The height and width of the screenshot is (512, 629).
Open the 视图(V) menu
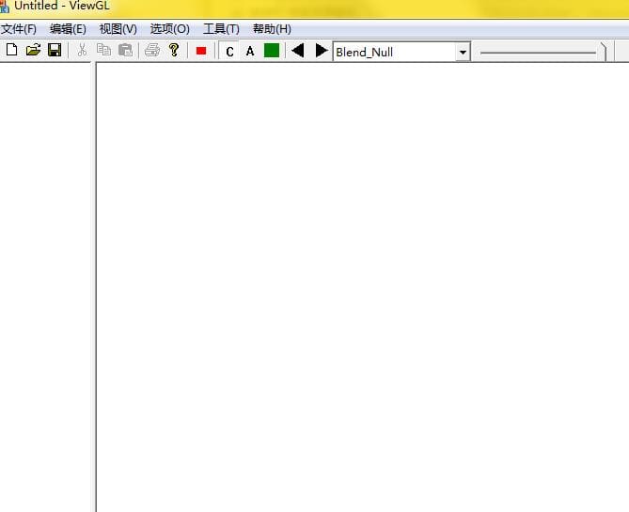118,29
